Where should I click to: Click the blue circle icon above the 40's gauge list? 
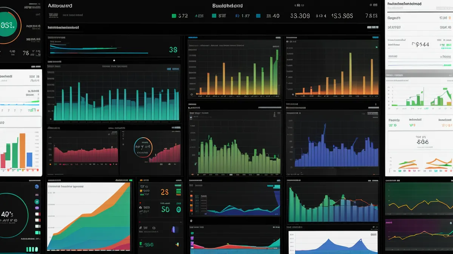[x=37, y=187]
